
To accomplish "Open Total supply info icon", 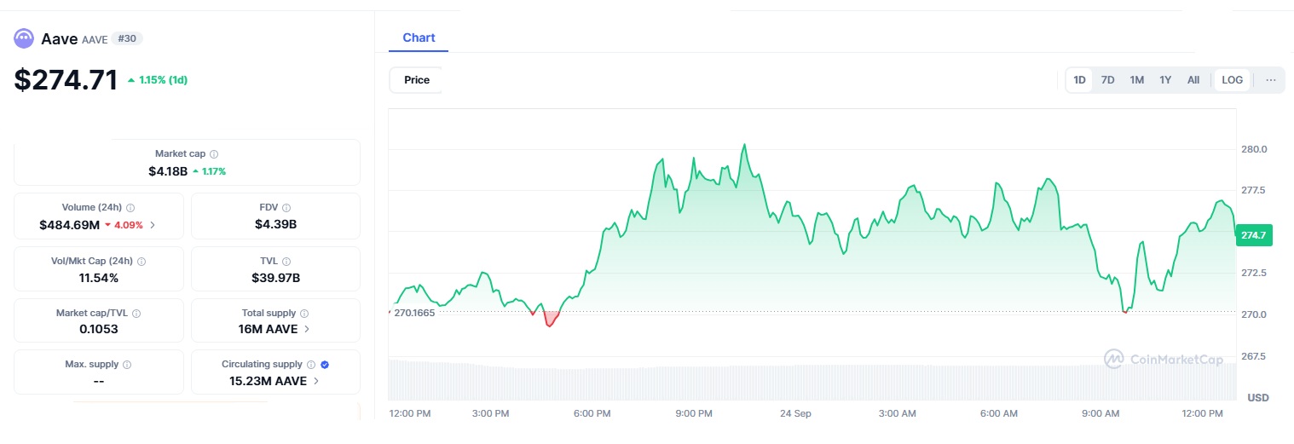I will [304, 314].
